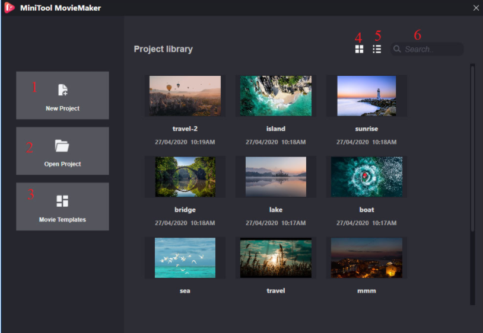Image resolution: width=483 pixels, height=333 pixels.
Task: Click the island project's date text
Action: click(276, 142)
